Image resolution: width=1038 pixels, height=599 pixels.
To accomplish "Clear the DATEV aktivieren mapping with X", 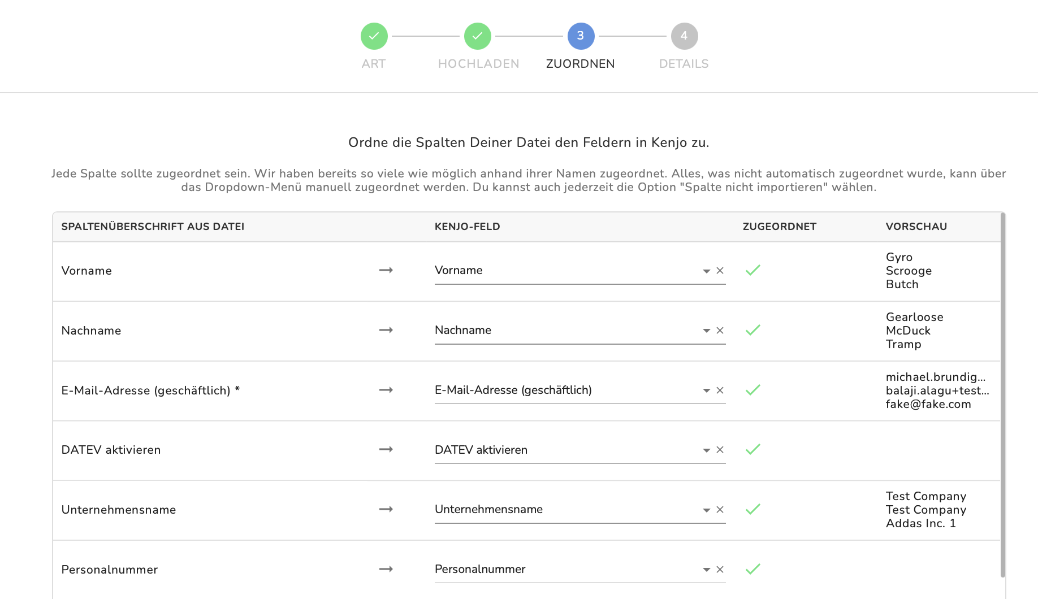I will tap(720, 450).
